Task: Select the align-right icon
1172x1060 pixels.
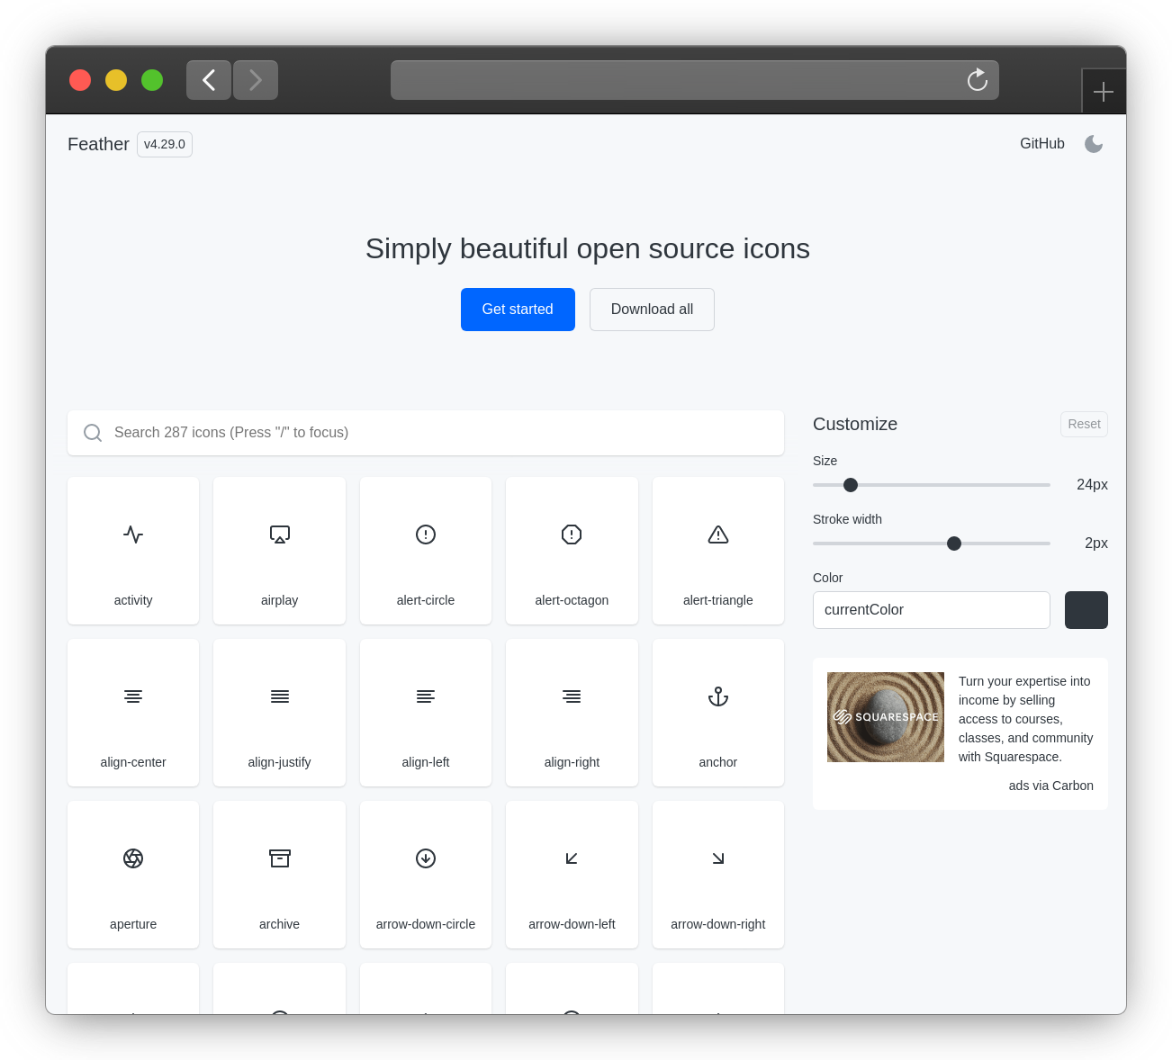Action: click(572, 696)
